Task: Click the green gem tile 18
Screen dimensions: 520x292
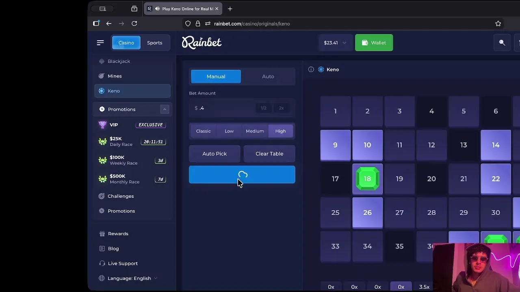Action: click(x=367, y=178)
